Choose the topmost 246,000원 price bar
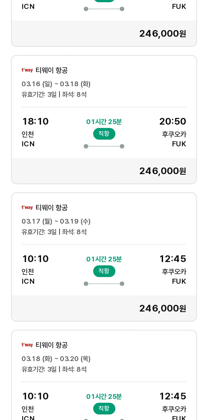The image size is (208, 420). 104,33
